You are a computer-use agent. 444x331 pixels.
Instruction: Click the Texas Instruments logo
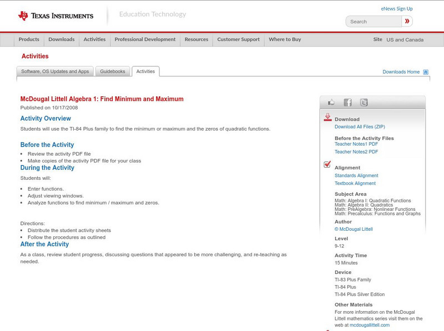(56, 15)
